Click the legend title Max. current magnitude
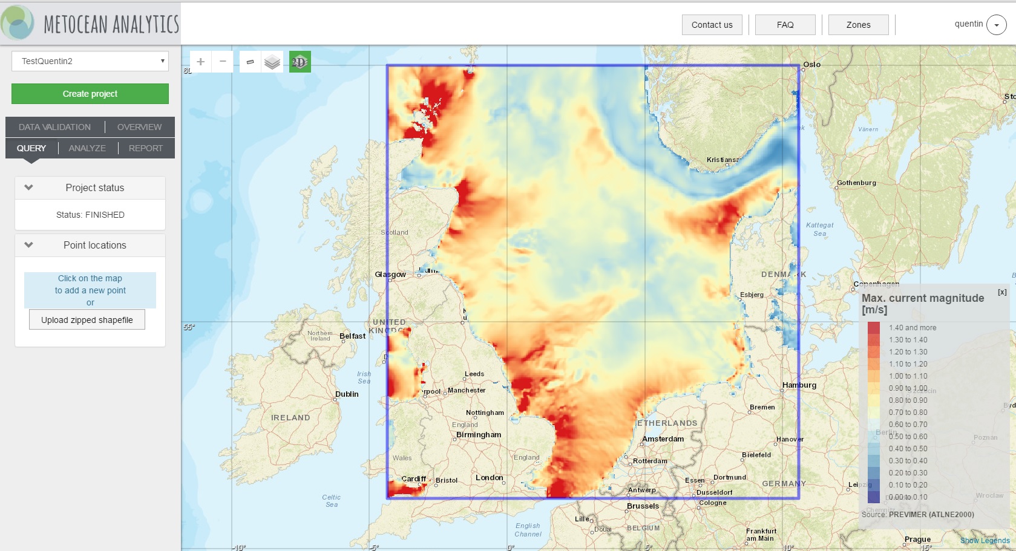This screenshot has height=551, width=1016. [923, 304]
